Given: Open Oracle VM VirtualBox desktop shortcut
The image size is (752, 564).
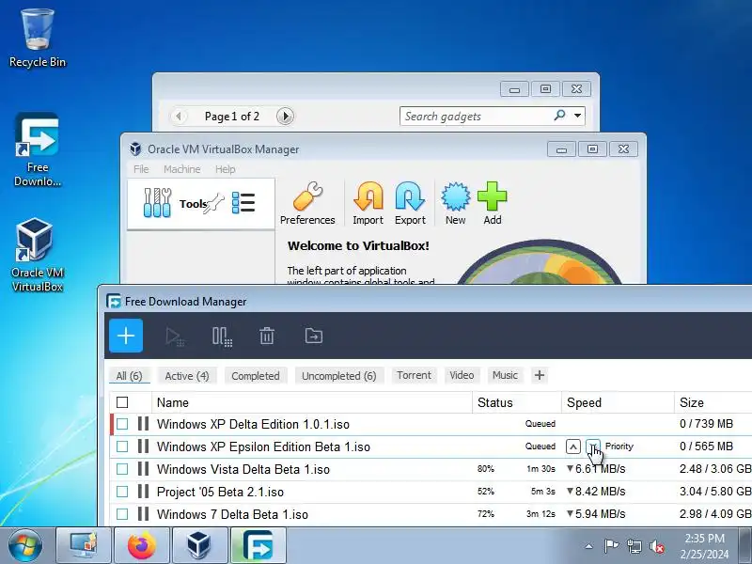Looking at the screenshot, I should pos(38,255).
